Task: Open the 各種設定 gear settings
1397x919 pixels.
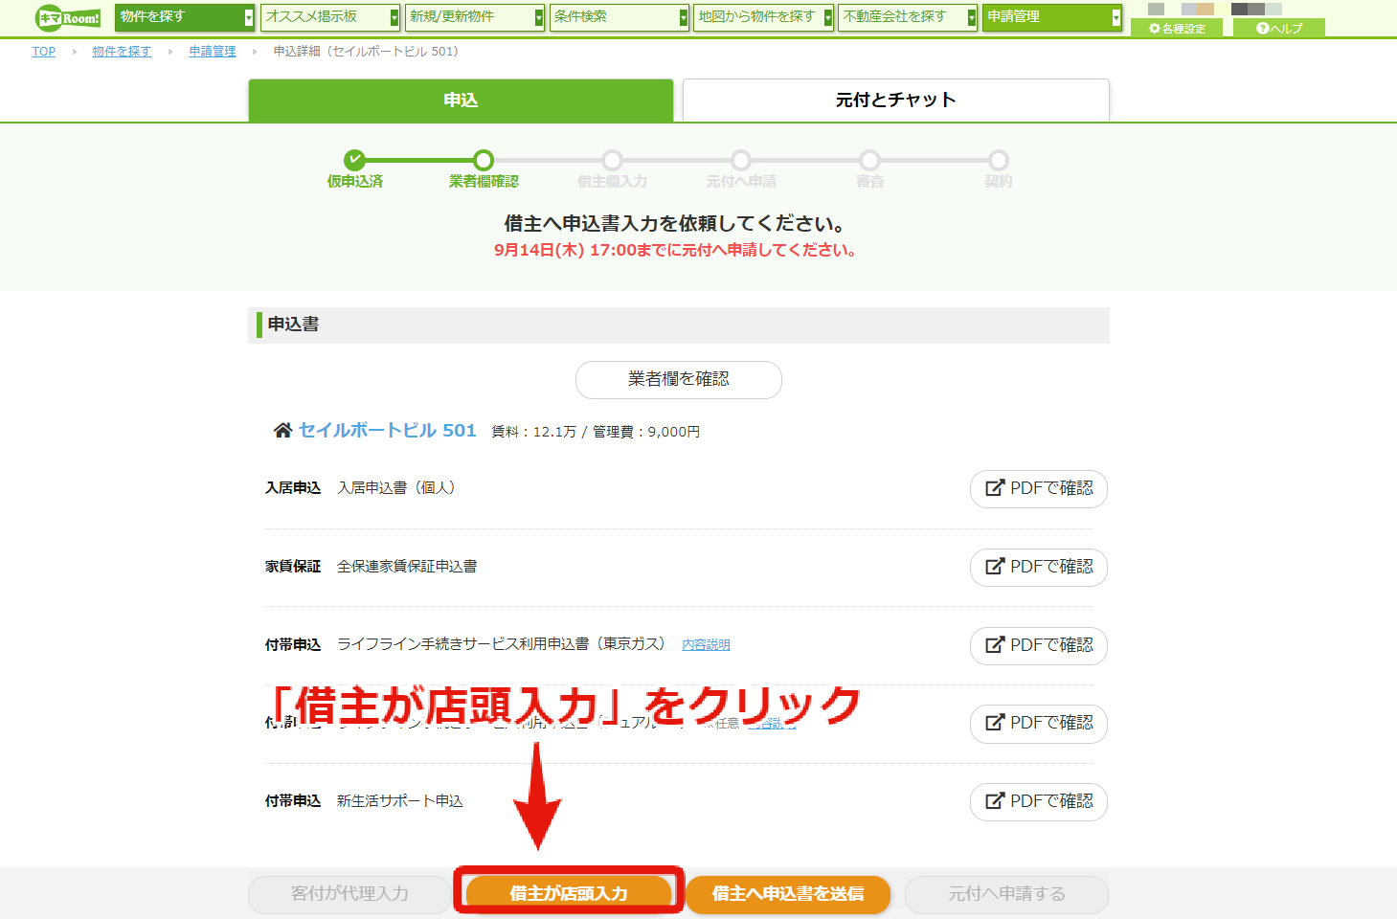Action: [x=1177, y=29]
